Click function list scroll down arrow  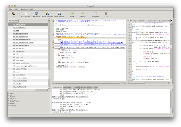tap(49, 87)
